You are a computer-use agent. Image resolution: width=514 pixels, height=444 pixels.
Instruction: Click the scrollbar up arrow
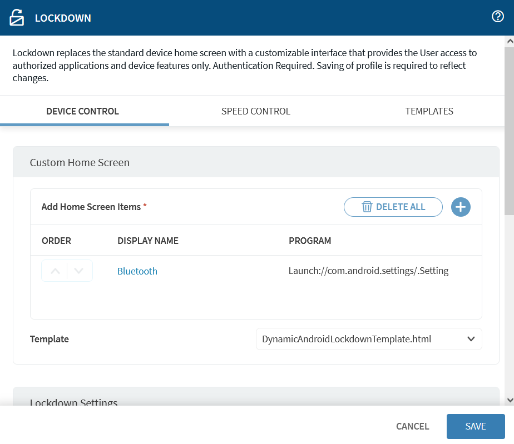(x=509, y=41)
